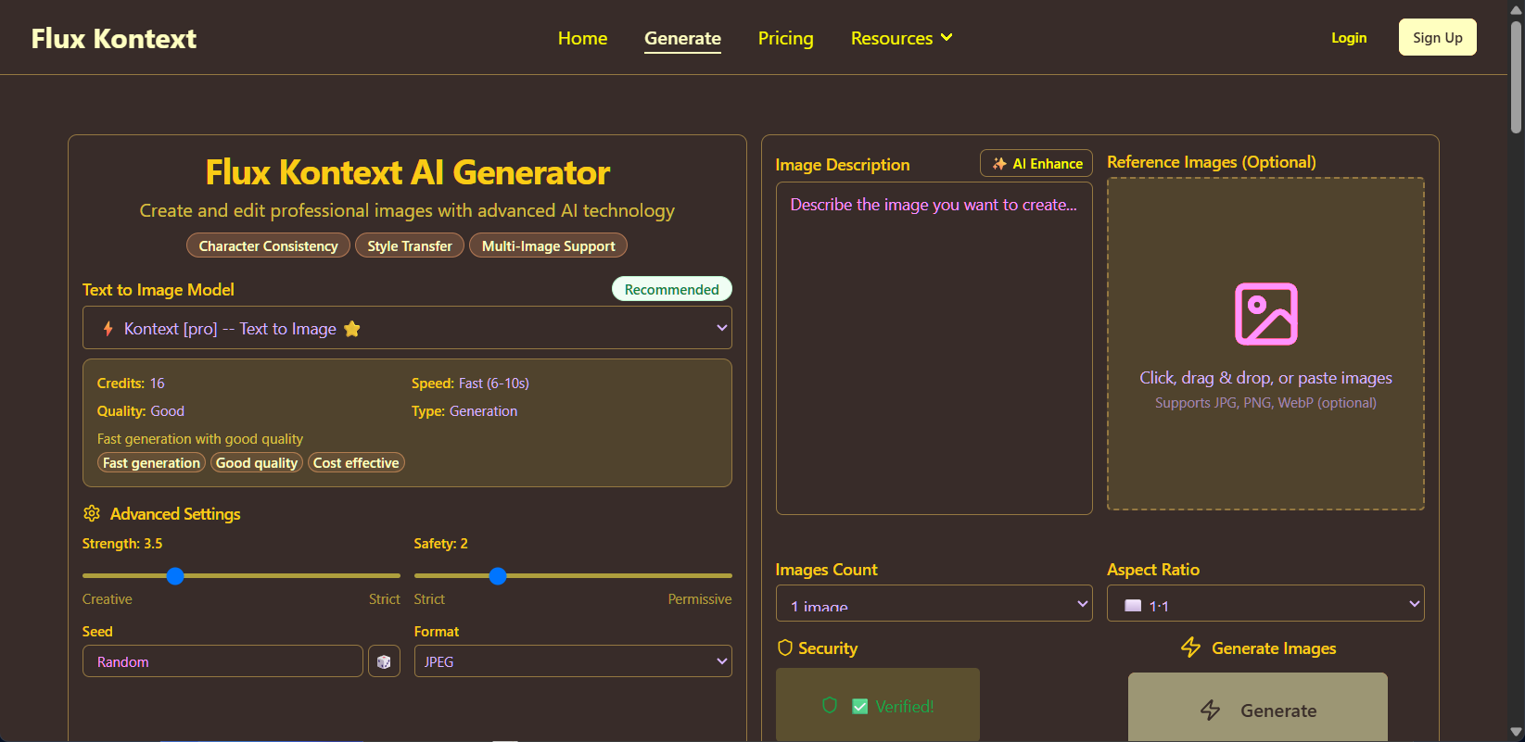Click the Advanced Settings gear icon

(x=92, y=513)
